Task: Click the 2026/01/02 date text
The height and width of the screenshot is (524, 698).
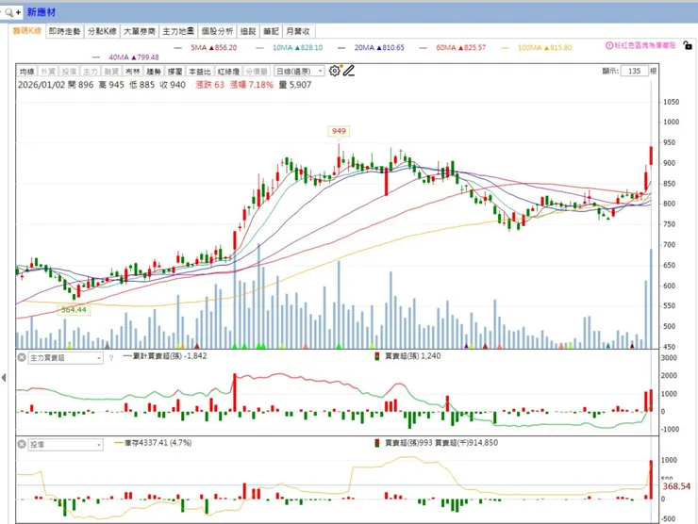Action: click(x=42, y=85)
